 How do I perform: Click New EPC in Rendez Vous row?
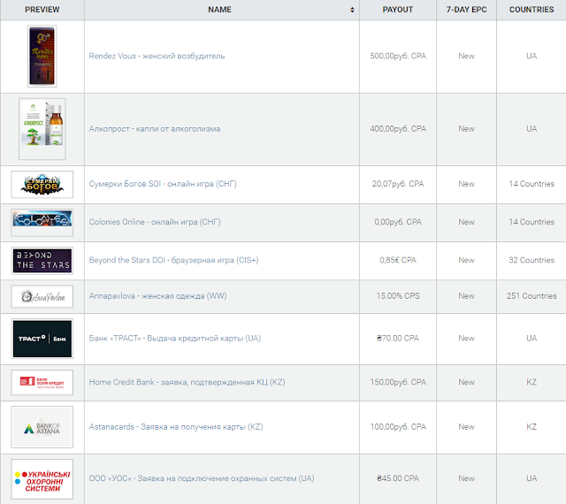point(466,56)
